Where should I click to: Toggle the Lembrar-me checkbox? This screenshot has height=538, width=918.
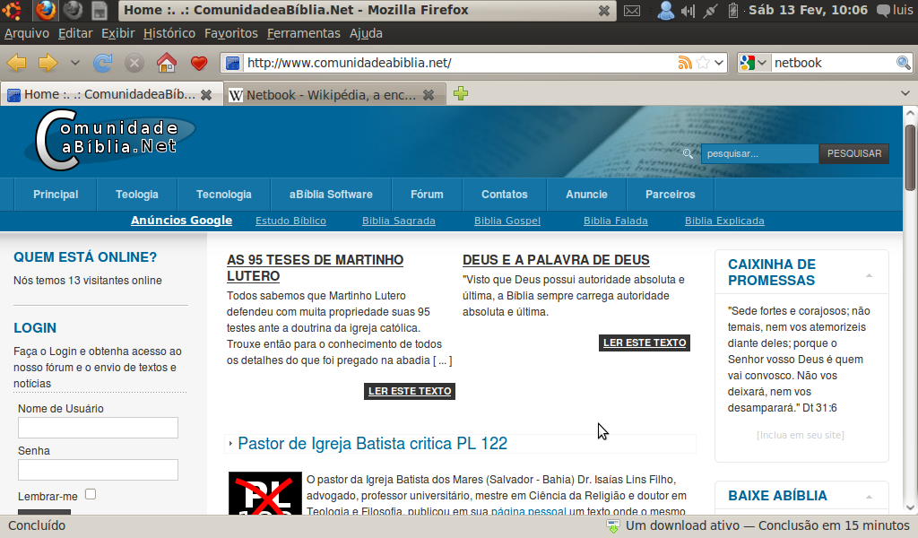pos(91,494)
